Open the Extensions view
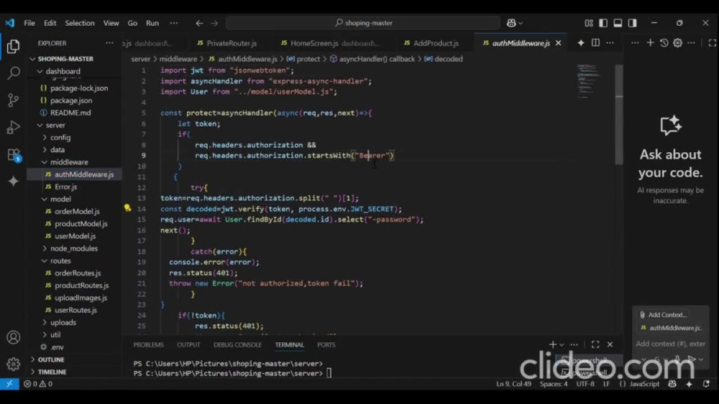Screen dimensions: 719x404 [x=13, y=155]
